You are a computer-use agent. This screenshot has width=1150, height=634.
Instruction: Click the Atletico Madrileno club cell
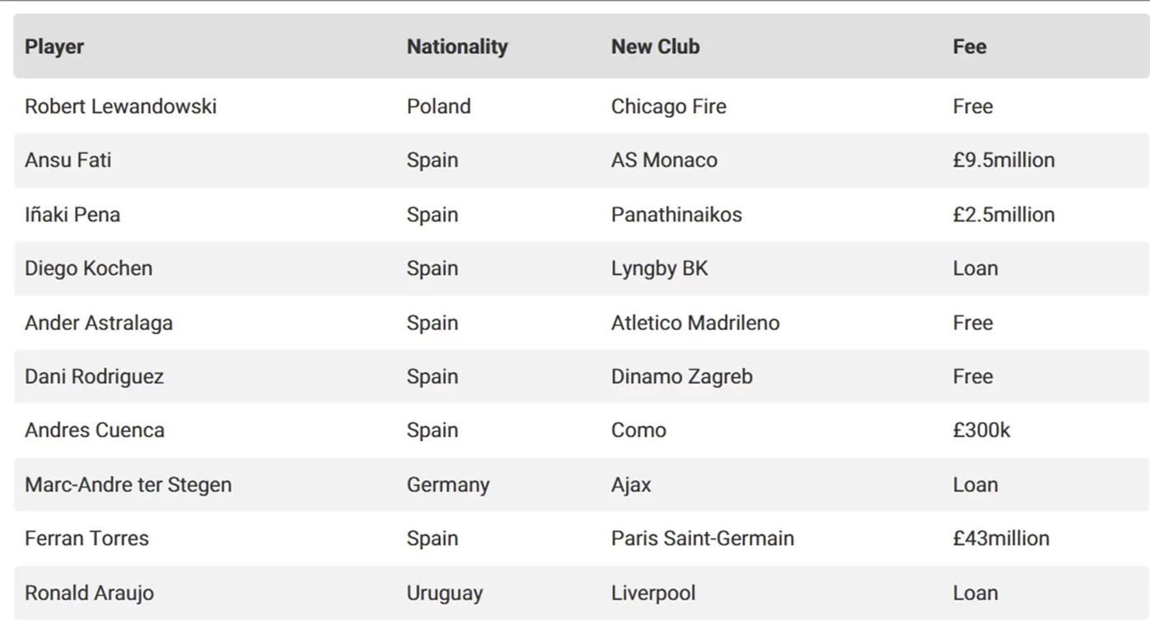pyautogui.click(x=695, y=323)
